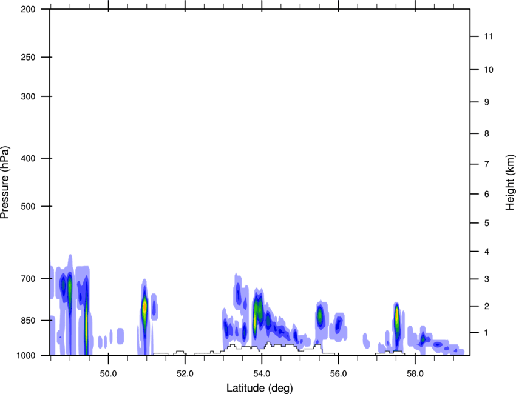The width and height of the screenshot is (516, 394).
Task: Click the 500 pressure tick label
Action: pos(28,206)
